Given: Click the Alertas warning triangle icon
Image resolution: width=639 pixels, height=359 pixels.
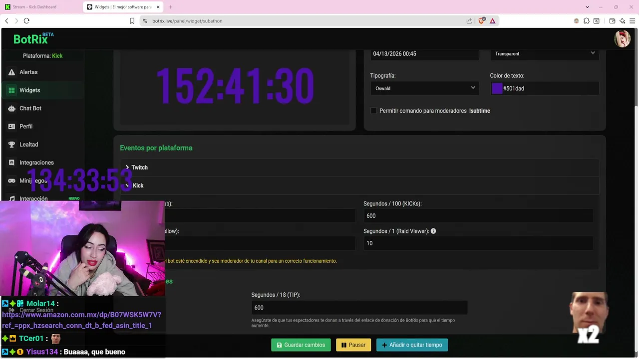Looking at the screenshot, I should 11,72.
